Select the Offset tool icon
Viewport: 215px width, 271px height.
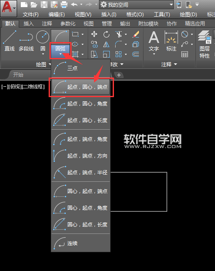[x=136, y=54]
